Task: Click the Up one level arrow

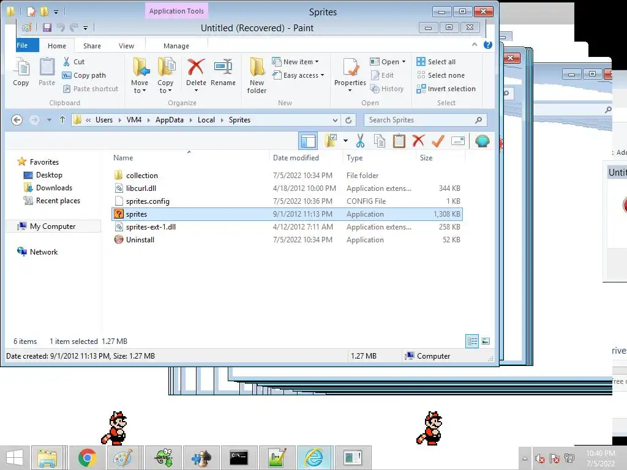Action: click(x=62, y=119)
